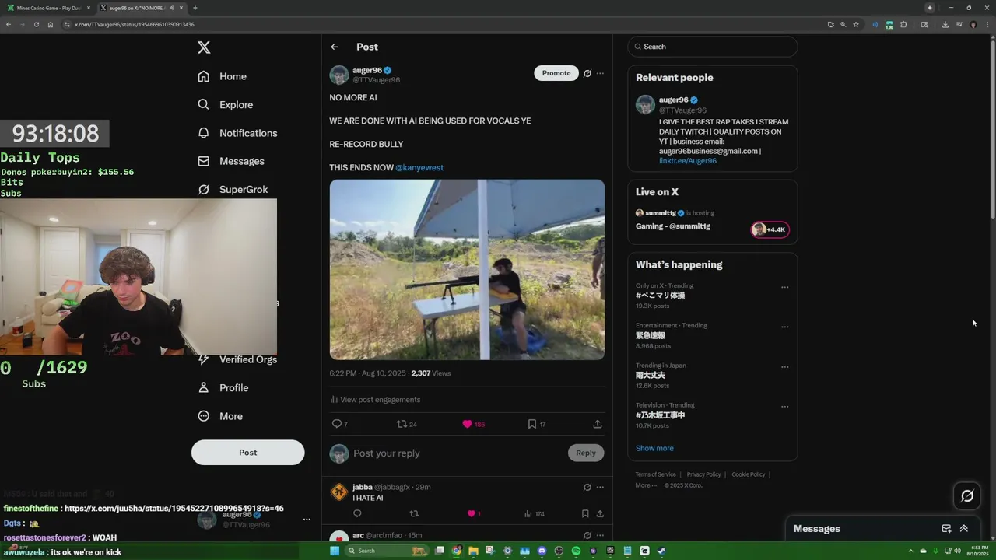
Task: Click share icon on jabba's reply
Action: coord(600,513)
